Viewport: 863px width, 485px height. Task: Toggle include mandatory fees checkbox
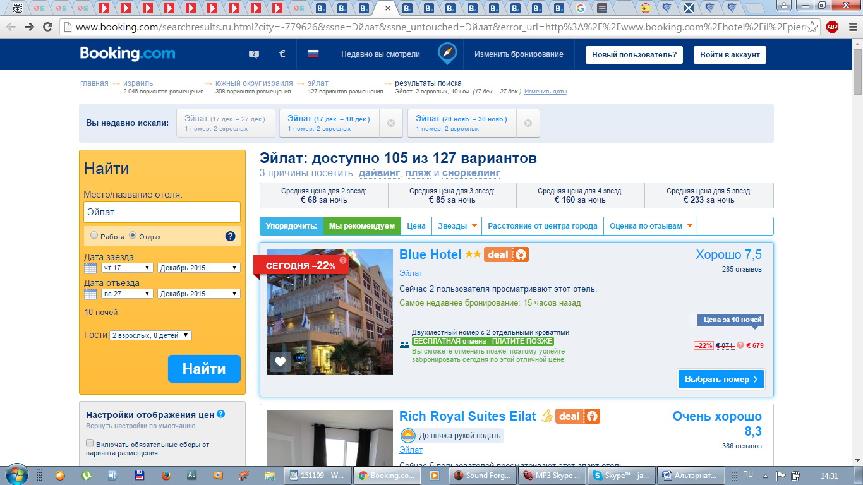(x=90, y=443)
